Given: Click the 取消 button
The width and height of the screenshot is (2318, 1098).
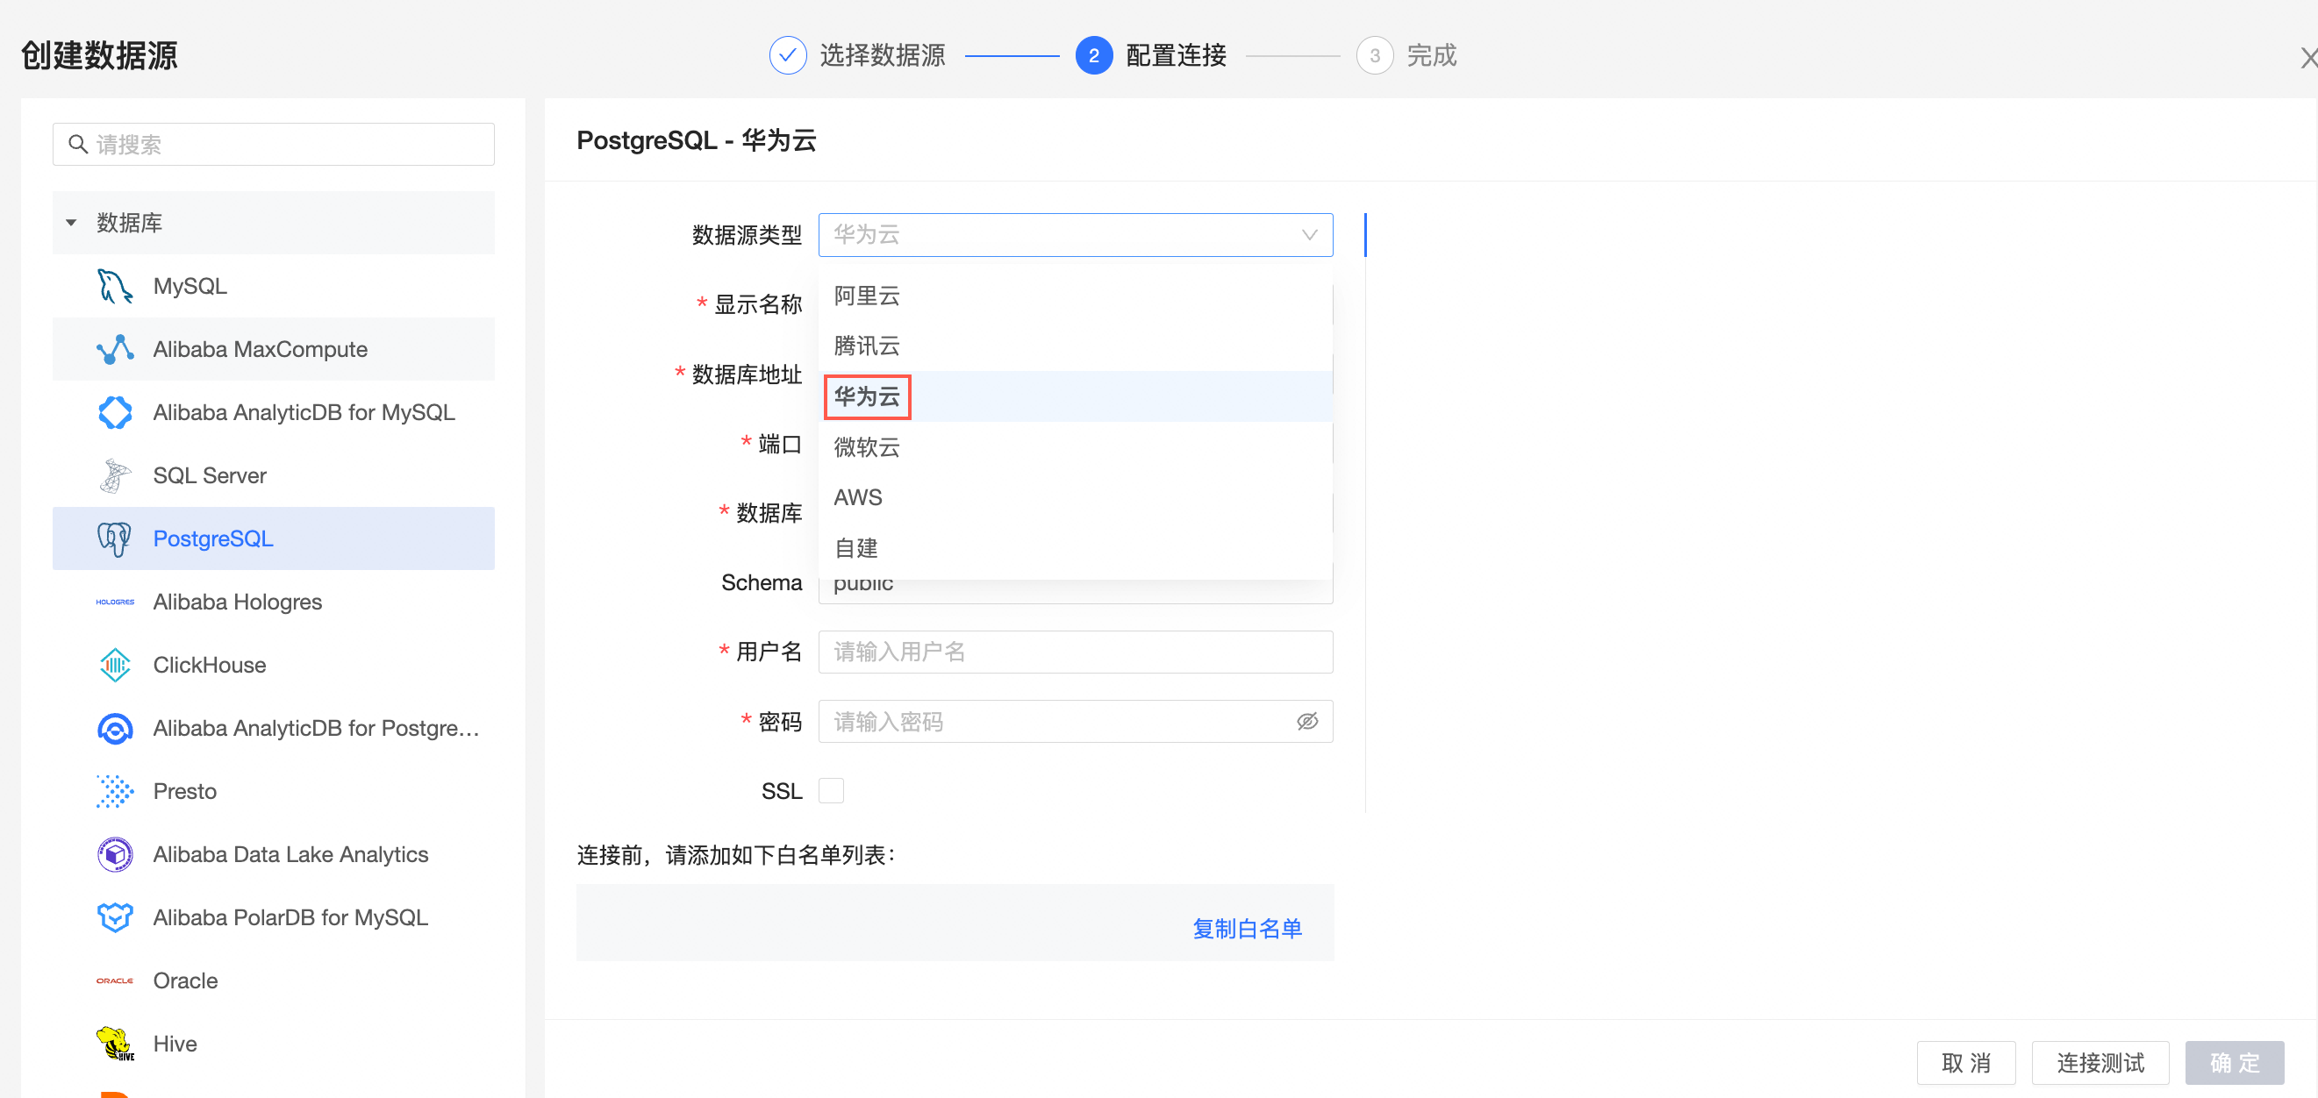Looking at the screenshot, I should coord(1965,1063).
